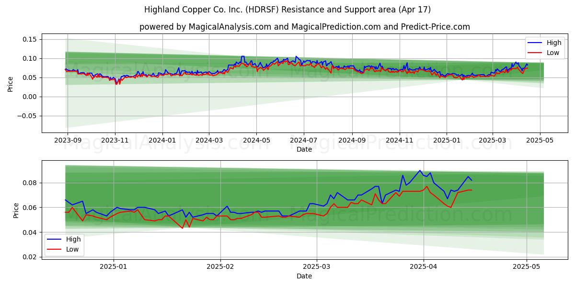This screenshot has width=575, height=287.
Task: Click the 2024-03 tick label
Action: tap(209, 141)
